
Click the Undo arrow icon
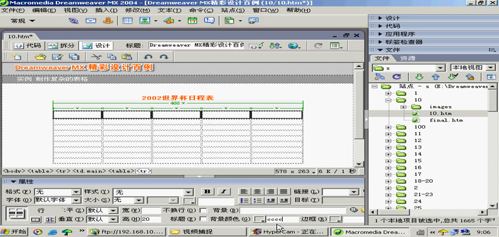point(149,57)
